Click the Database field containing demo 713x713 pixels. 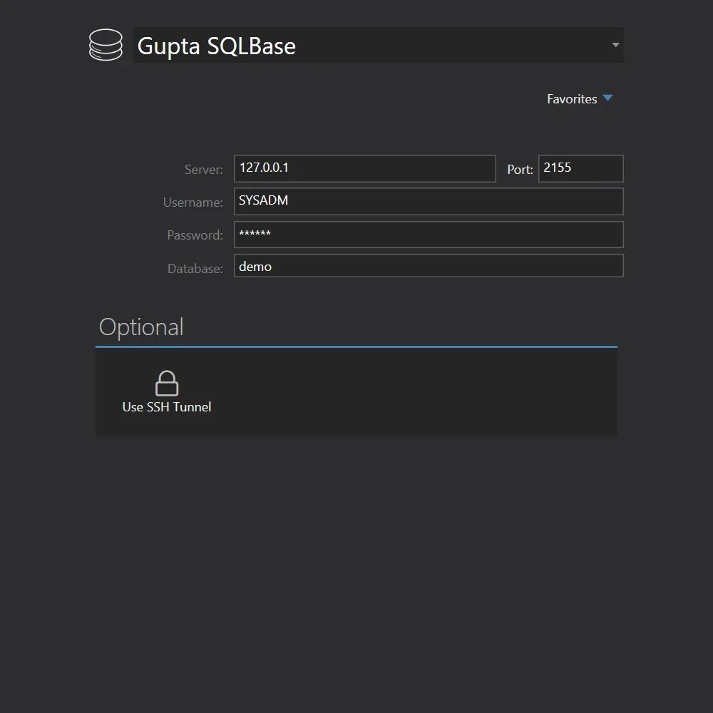(429, 265)
